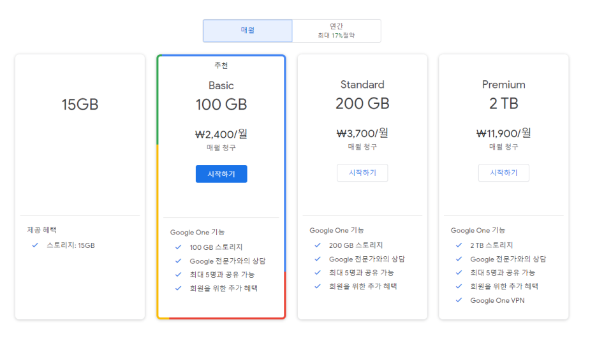Click the checkmark beside Google One VPN
This screenshot has height=341, width=597.
[x=459, y=300]
